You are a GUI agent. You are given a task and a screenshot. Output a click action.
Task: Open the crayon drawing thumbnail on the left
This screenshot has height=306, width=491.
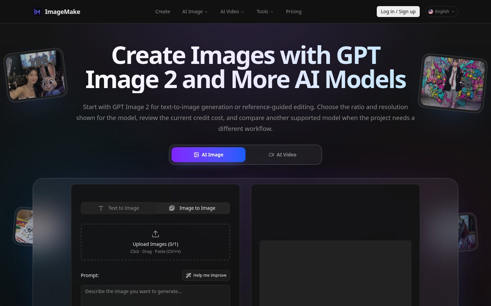24,226
